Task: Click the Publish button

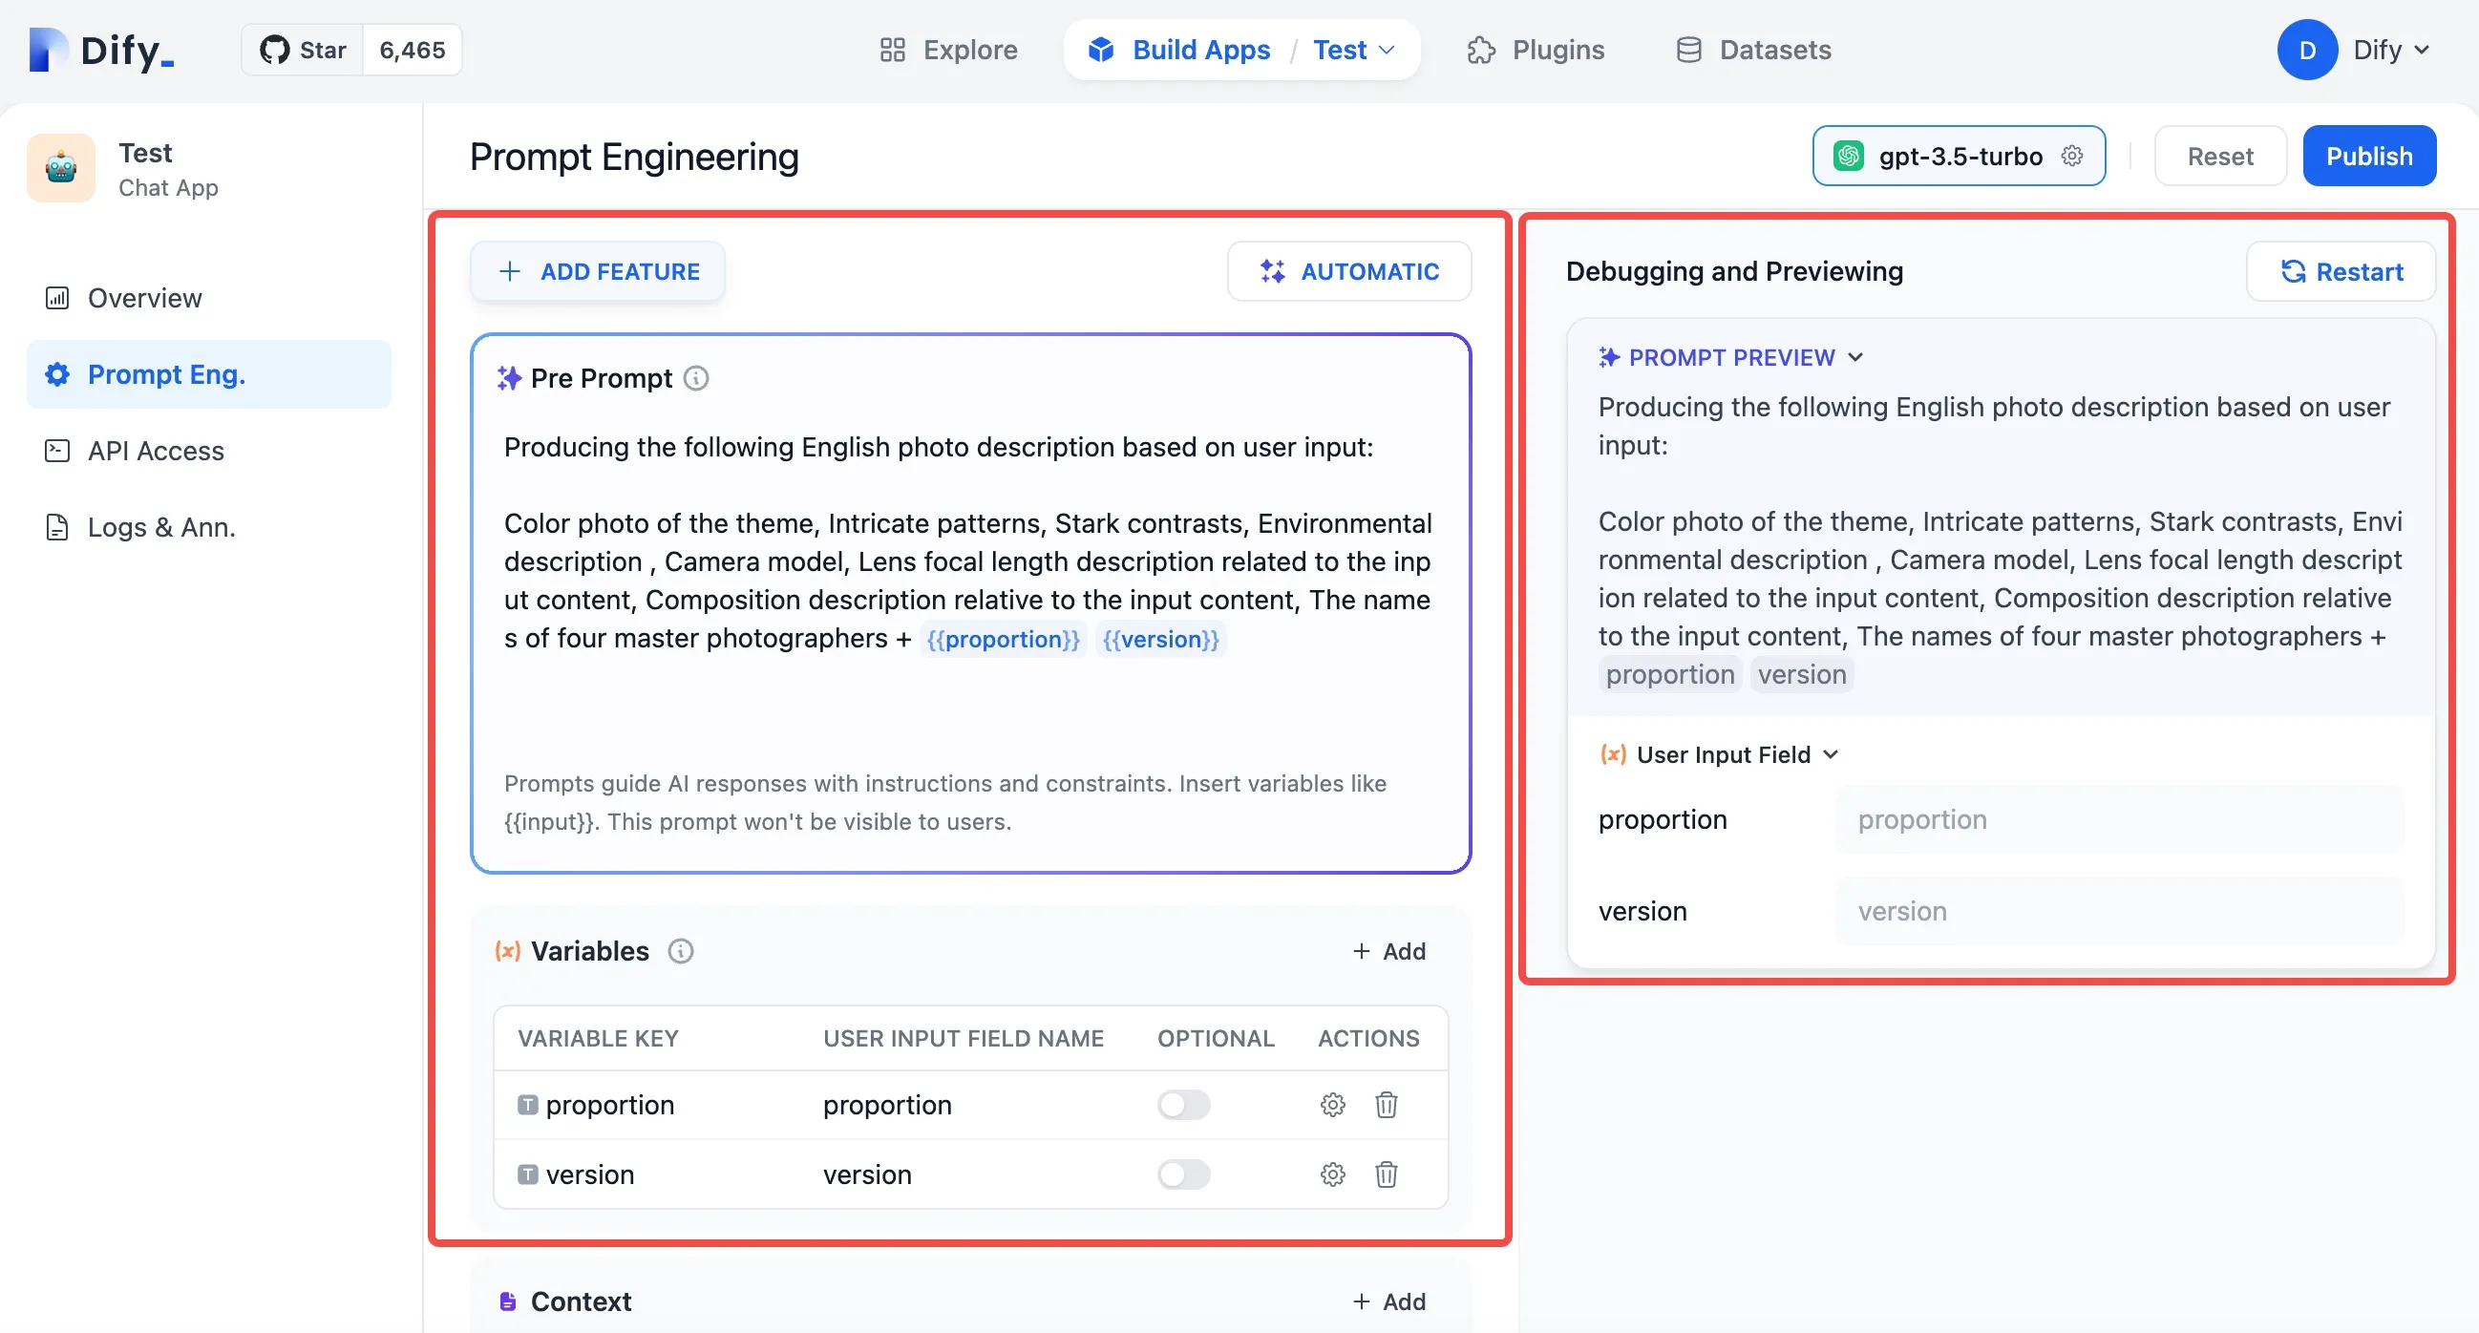Action: 2368,156
